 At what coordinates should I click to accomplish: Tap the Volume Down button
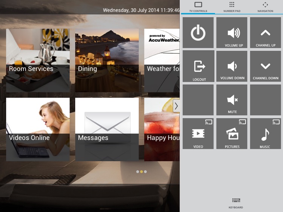pyautogui.click(x=232, y=66)
